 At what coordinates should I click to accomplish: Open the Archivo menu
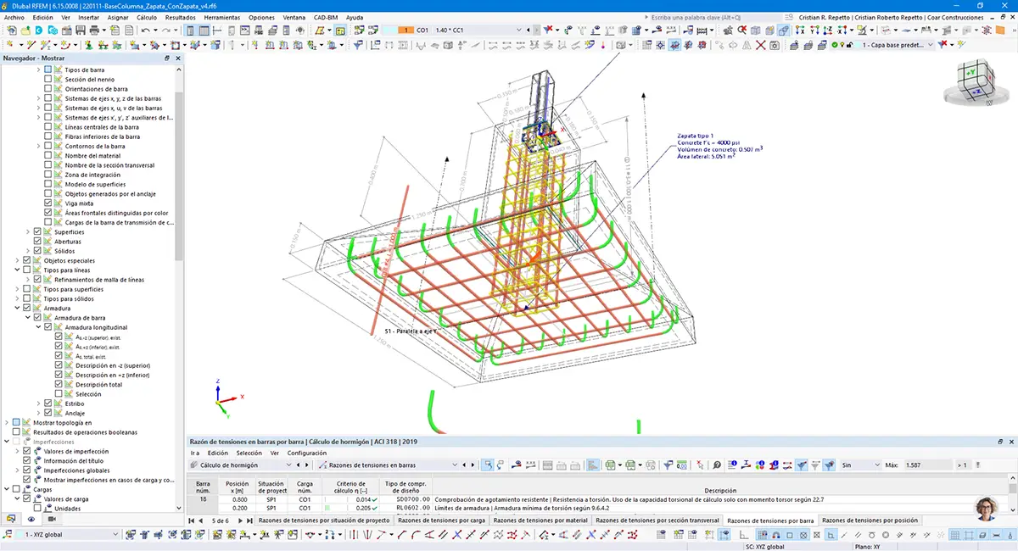pyautogui.click(x=14, y=17)
